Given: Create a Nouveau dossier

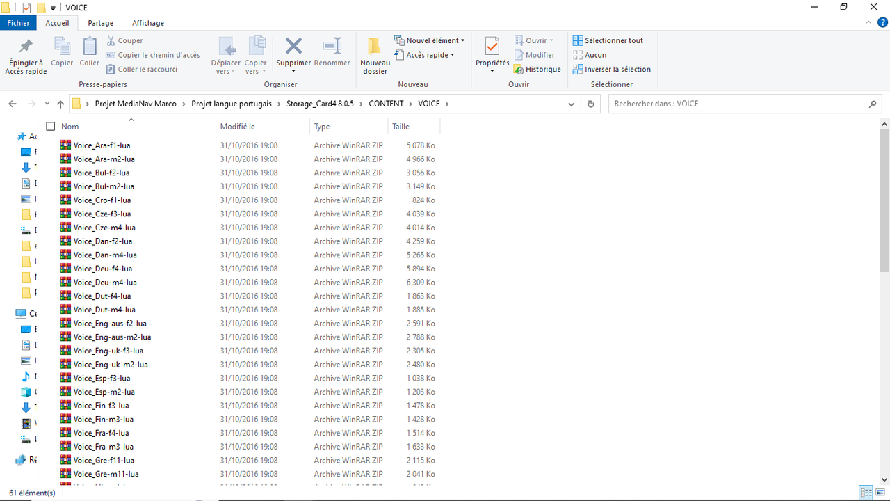Looking at the screenshot, I should (375, 56).
